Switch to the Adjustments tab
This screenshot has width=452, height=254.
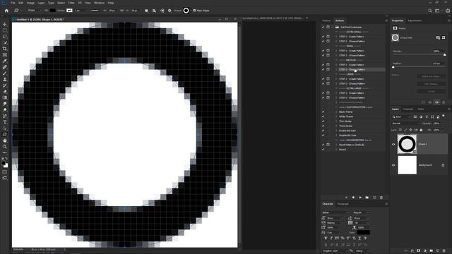pyautogui.click(x=415, y=20)
